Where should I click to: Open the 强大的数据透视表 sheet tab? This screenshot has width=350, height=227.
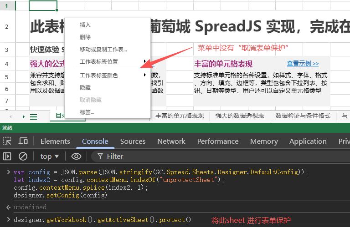pos(240,116)
